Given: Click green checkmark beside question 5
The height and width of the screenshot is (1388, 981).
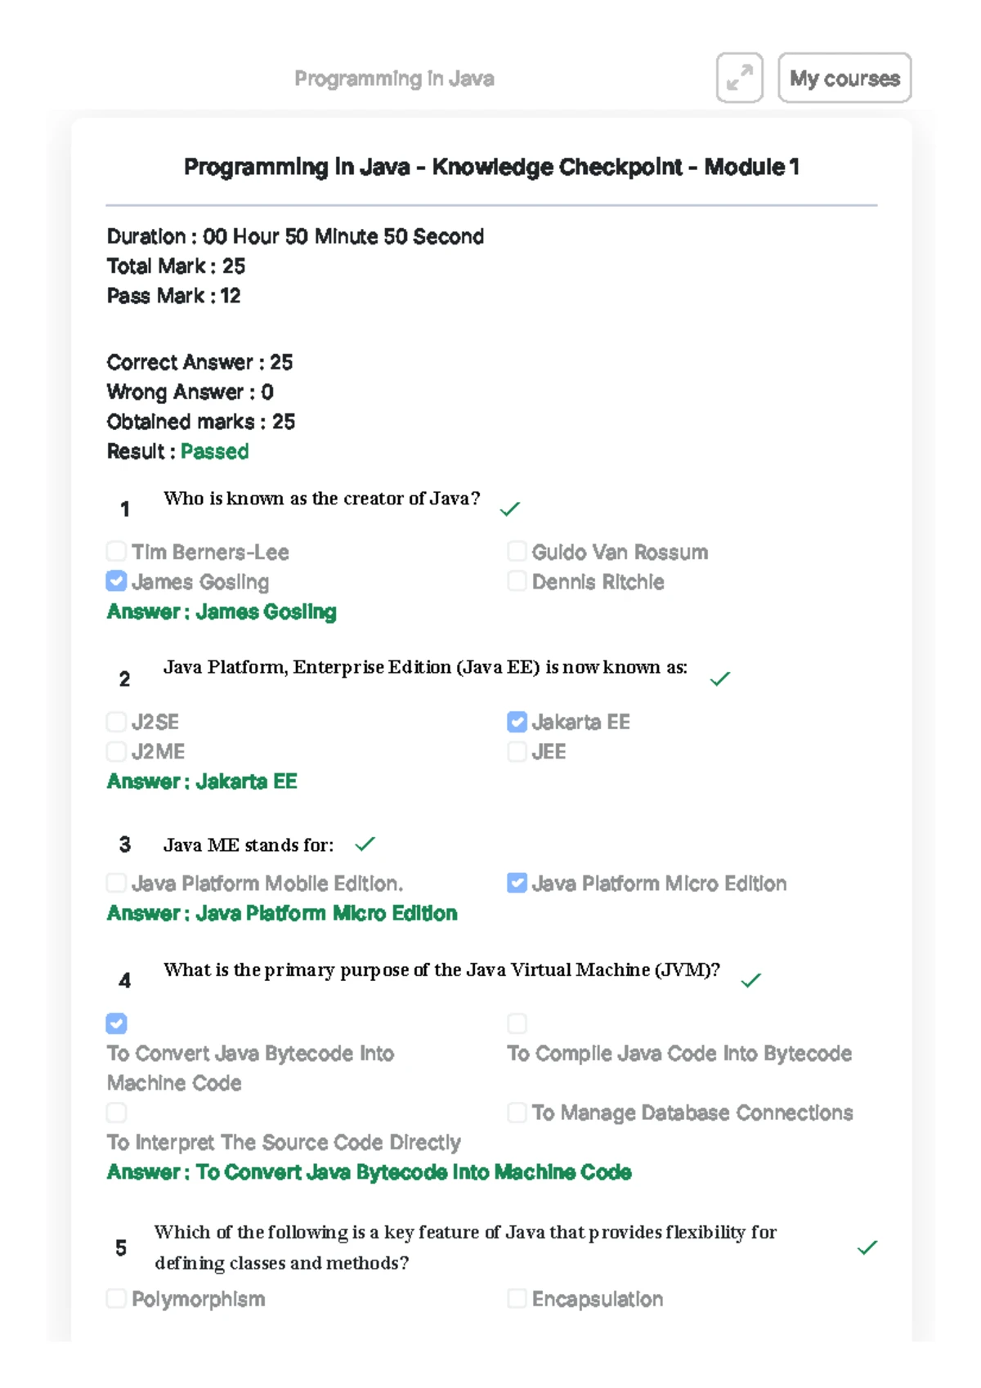Looking at the screenshot, I should point(867,1247).
